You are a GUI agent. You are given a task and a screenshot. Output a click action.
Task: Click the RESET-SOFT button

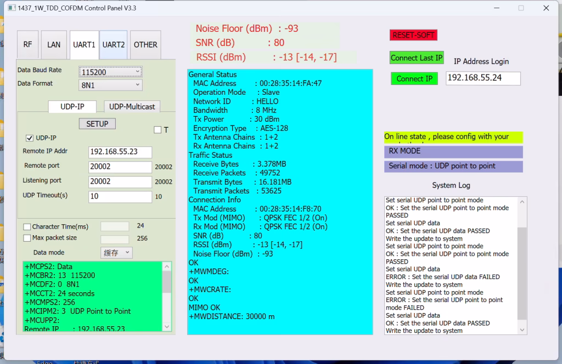pyautogui.click(x=413, y=35)
